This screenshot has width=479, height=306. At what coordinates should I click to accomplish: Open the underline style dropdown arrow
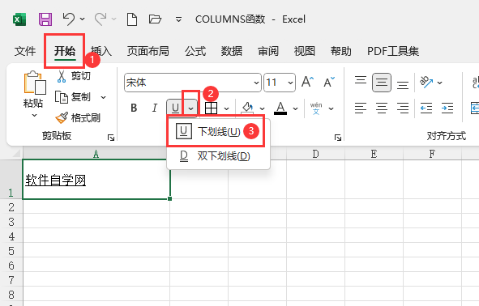(190, 108)
